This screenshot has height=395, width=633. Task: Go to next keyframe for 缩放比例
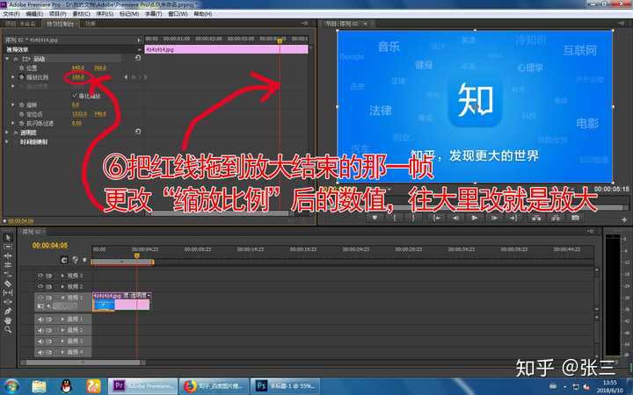pyautogui.click(x=144, y=77)
